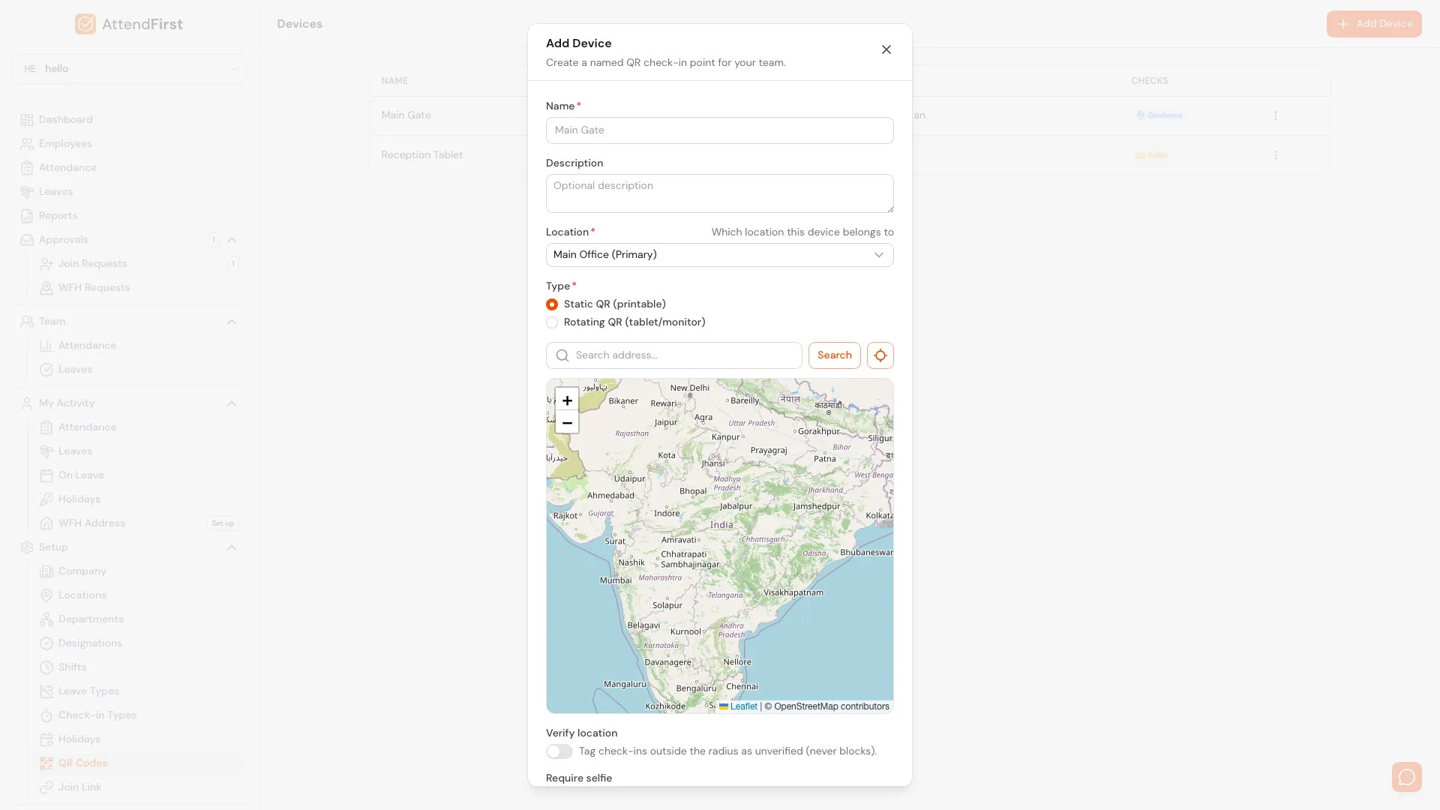Open row menu for Main Gate device
The image size is (1440, 810).
point(1275,115)
